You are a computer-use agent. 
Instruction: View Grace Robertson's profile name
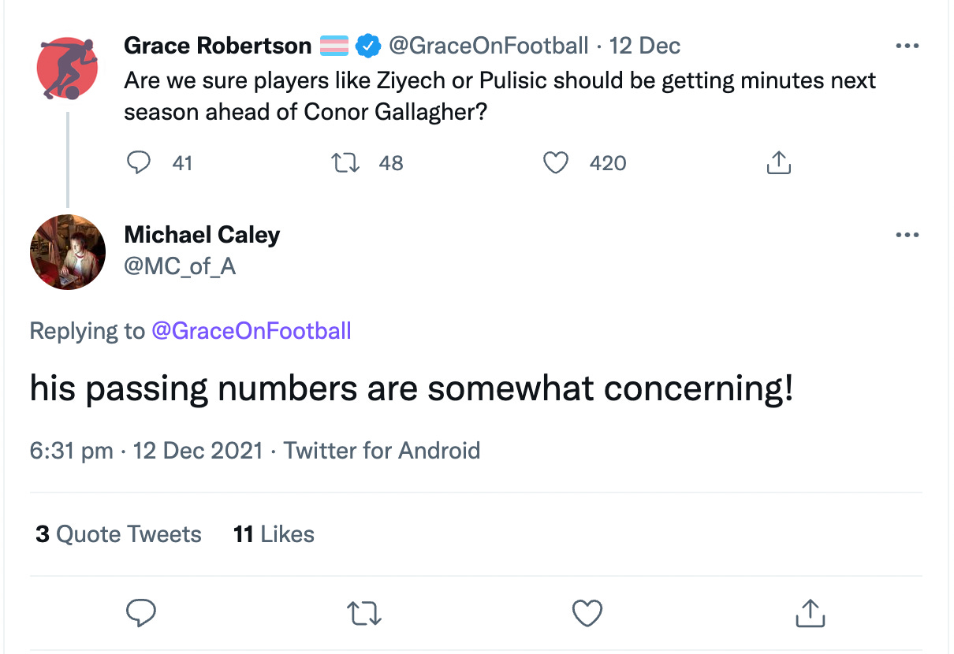pos(218,46)
